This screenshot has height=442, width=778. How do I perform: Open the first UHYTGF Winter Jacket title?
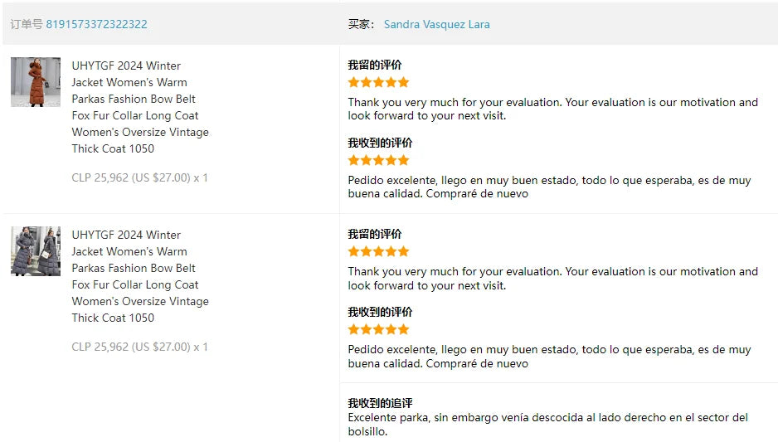(139, 107)
